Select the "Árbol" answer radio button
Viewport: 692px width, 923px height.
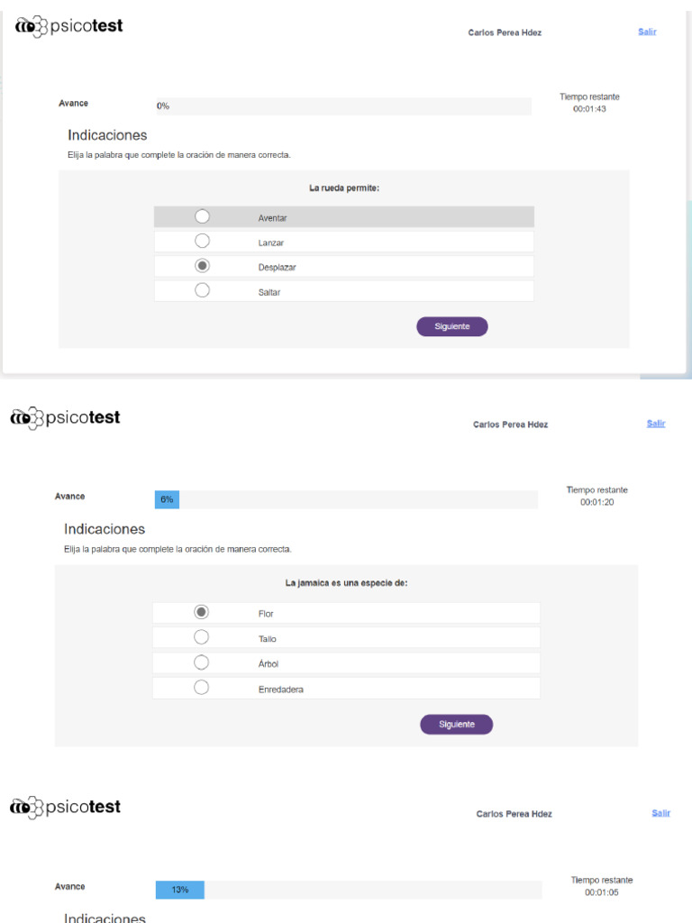point(202,663)
